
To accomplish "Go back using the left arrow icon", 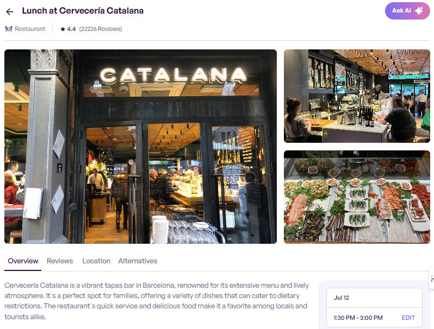I will coord(9,11).
